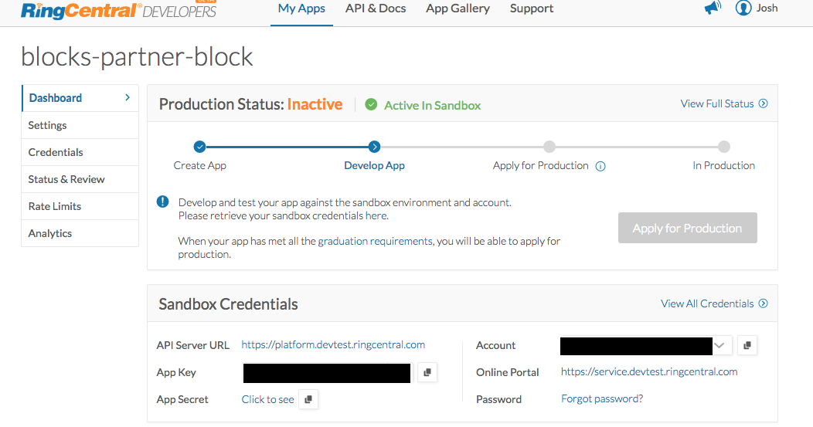
Task: Select Credentials in the sidebar
Action: tap(56, 152)
